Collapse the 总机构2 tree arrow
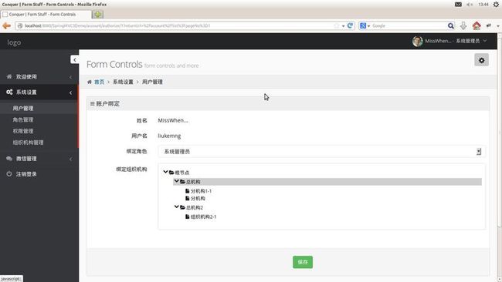 click(x=176, y=207)
